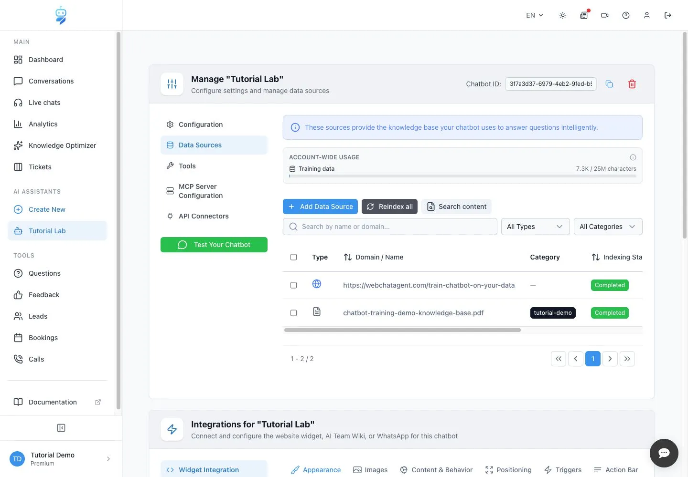Open the video tutorials camera icon
Image resolution: width=688 pixels, height=477 pixels.
click(x=605, y=15)
